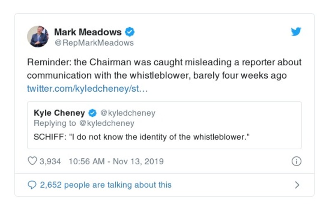Open the tweet info icon
Image resolution: width=329 pixels, height=211 pixels.
point(296,161)
